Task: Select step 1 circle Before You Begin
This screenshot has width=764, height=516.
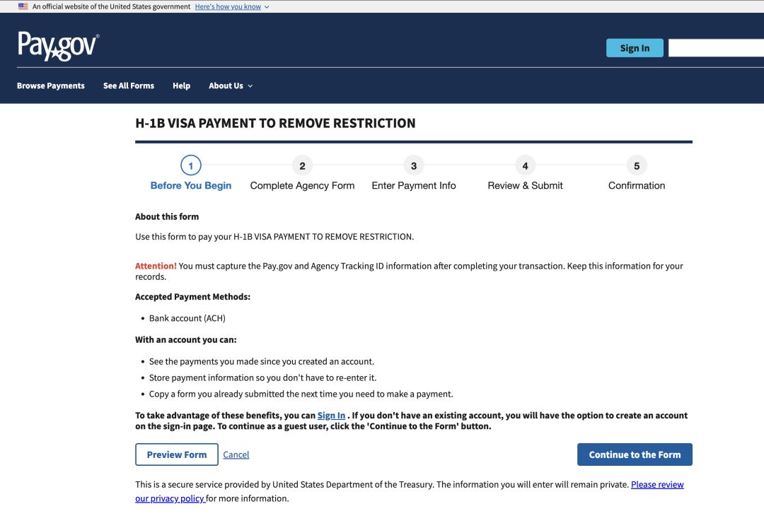Action: 191,166
